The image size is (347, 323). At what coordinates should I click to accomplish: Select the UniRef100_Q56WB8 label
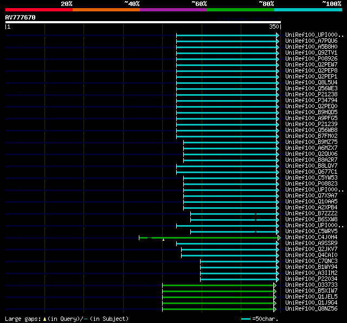(311, 130)
